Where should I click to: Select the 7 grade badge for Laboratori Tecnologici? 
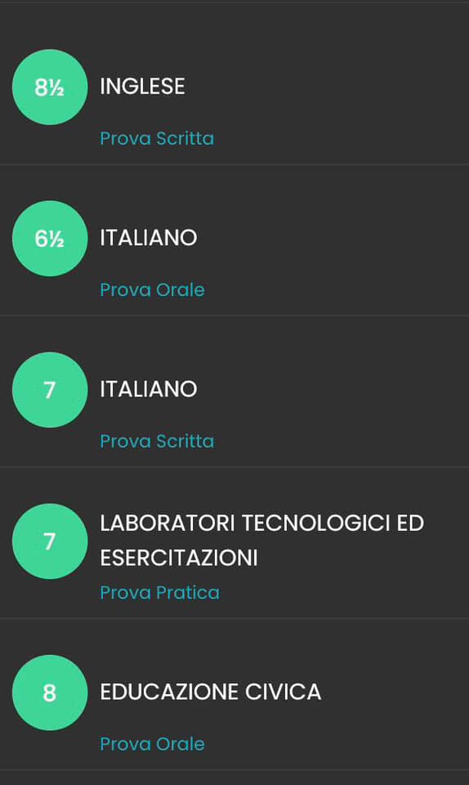(x=50, y=541)
